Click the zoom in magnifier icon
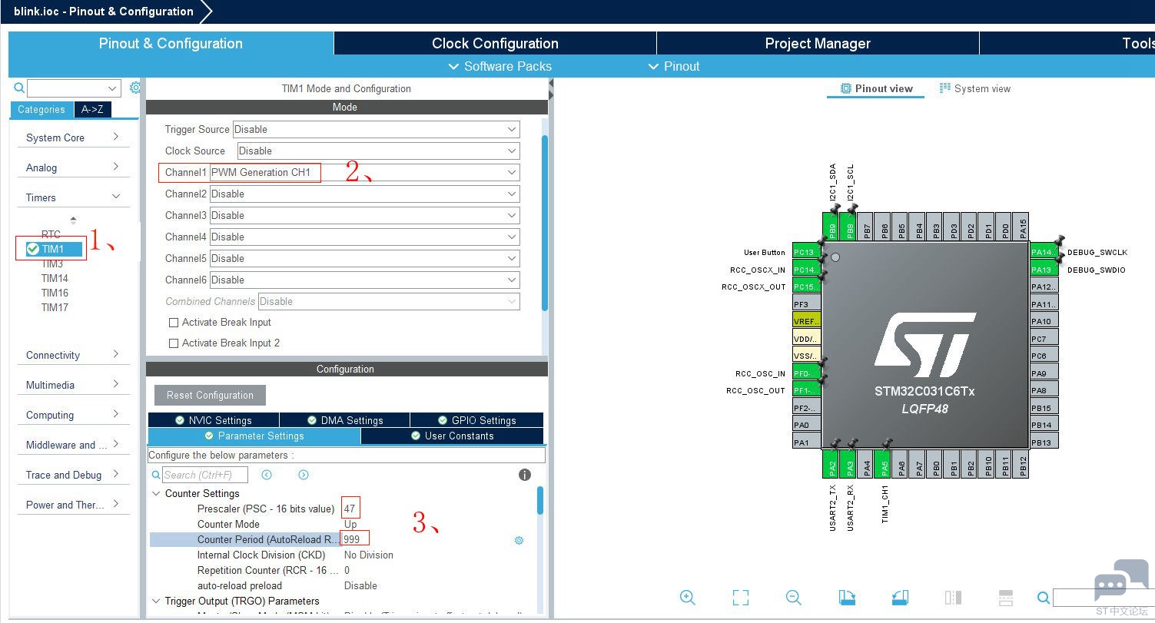The width and height of the screenshot is (1155, 623). point(688,597)
